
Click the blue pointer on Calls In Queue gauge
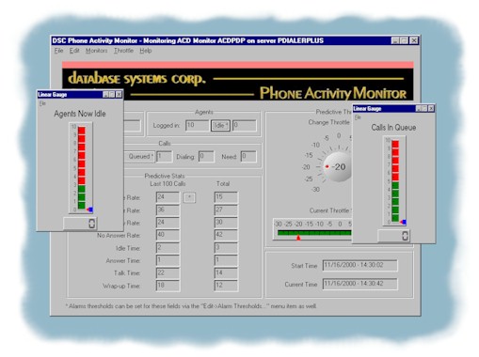click(x=403, y=222)
